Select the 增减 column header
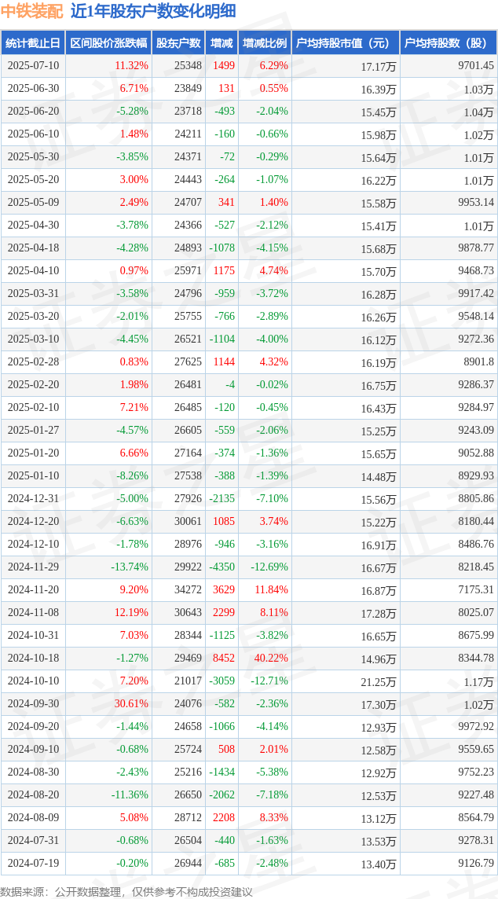498x899 pixels. [222, 42]
